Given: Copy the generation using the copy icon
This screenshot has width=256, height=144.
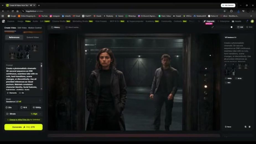Looking at the screenshot, I should click(245, 127).
